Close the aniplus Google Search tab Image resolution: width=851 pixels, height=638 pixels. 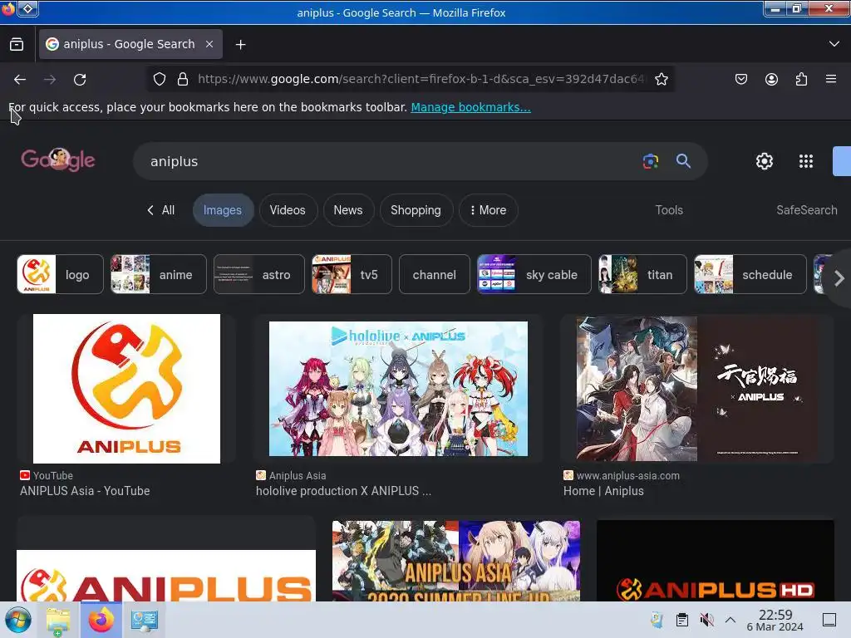tap(209, 45)
